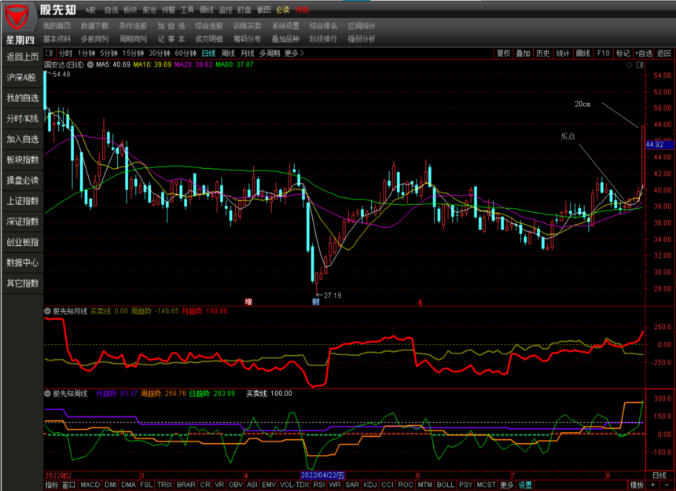Open 上证指数 in the sidebar

point(23,200)
